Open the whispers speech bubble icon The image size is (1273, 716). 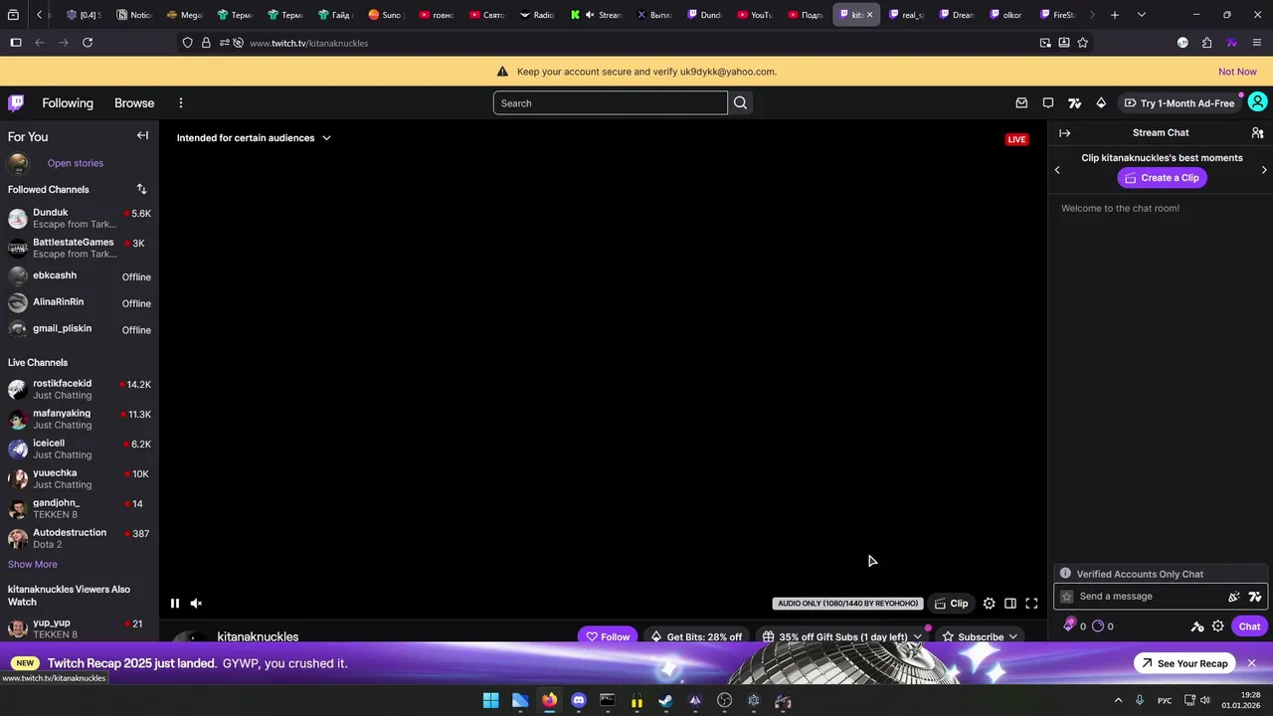pyautogui.click(x=1048, y=103)
